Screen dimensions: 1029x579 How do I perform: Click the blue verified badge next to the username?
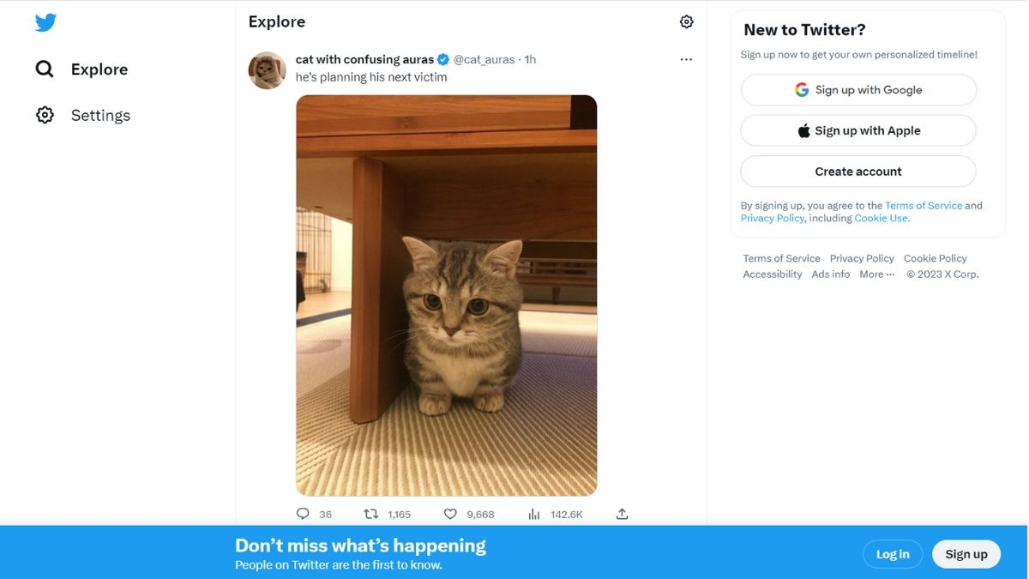coord(442,59)
